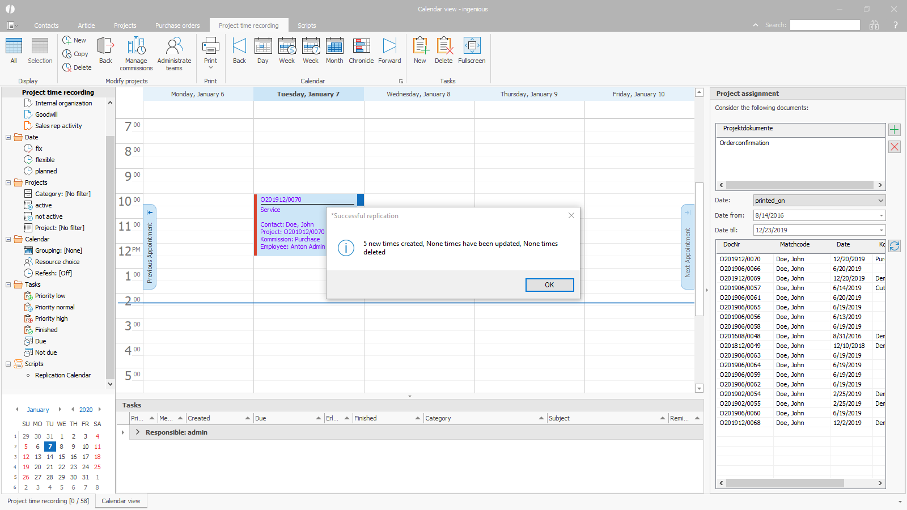Click the Print icon in ribbon

pyautogui.click(x=210, y=46)
